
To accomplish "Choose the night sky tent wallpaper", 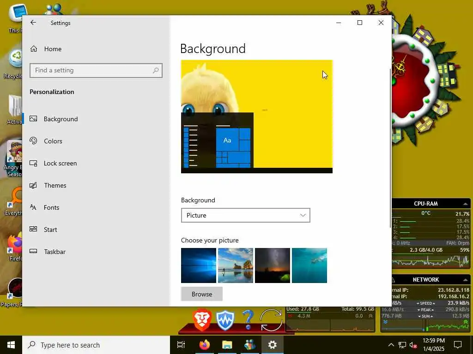I will point(273,265).
